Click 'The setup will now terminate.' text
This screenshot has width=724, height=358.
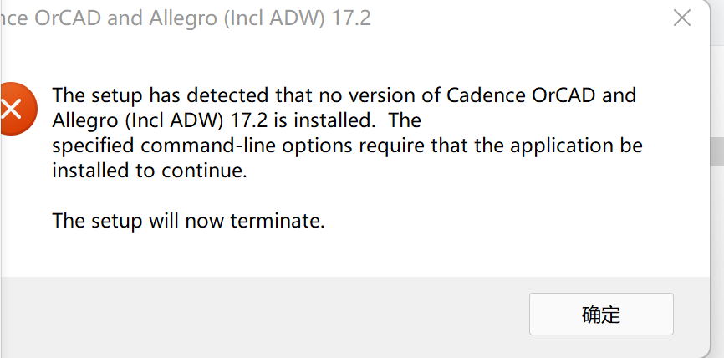(x=188, y=220)
